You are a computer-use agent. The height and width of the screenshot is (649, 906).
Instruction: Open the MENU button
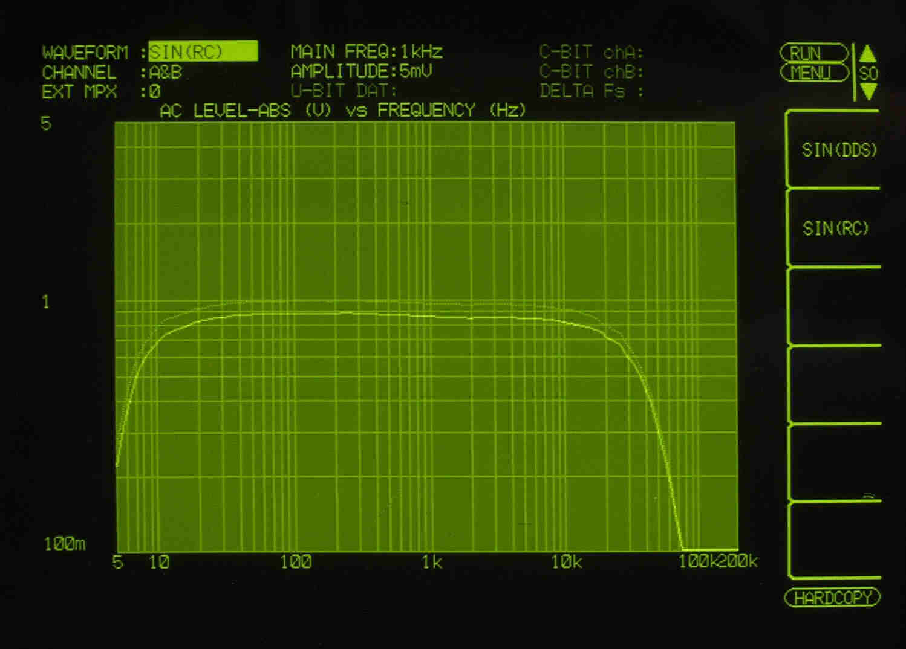813,73
